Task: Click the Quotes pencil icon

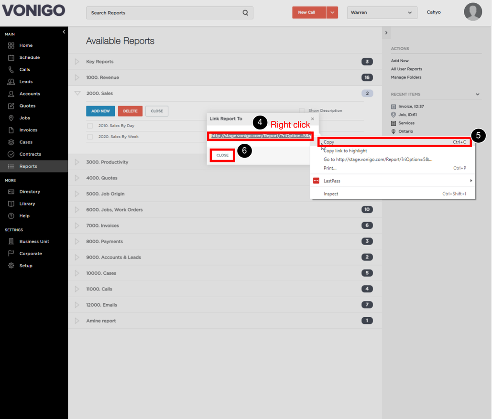Action: 11,106
